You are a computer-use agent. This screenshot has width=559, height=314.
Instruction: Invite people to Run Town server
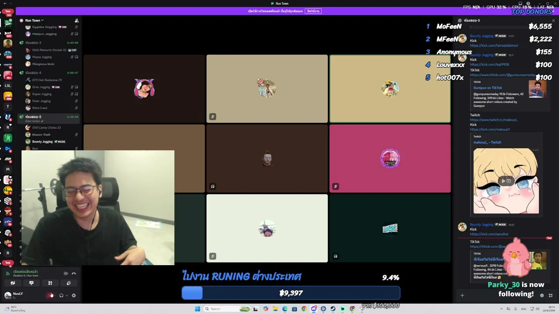click(x=76, y=20)
